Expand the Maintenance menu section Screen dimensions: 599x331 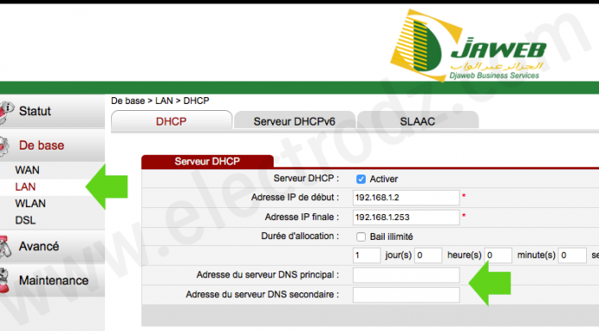[52, 280]
